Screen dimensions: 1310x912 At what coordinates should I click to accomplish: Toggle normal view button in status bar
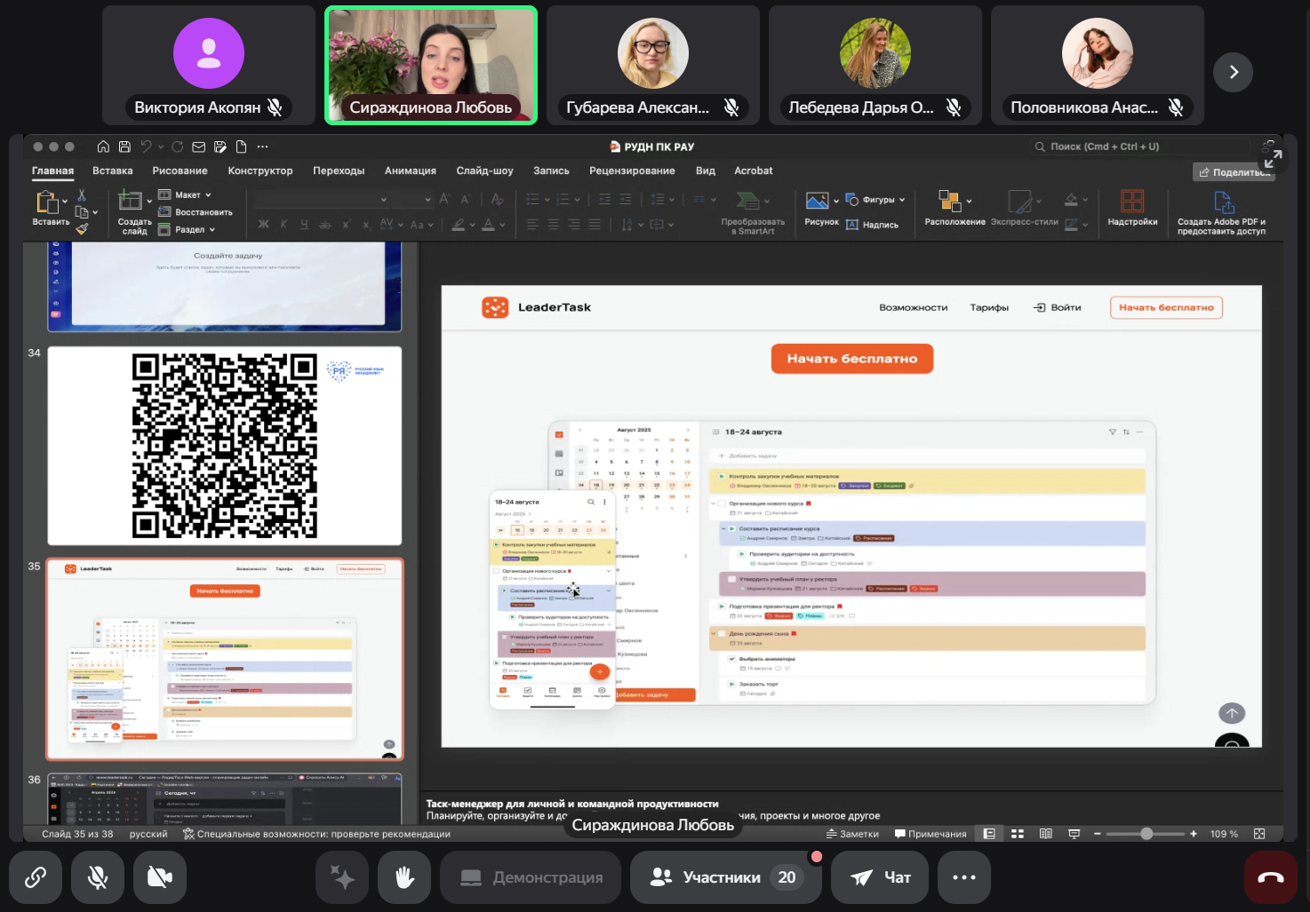point(989,834)
